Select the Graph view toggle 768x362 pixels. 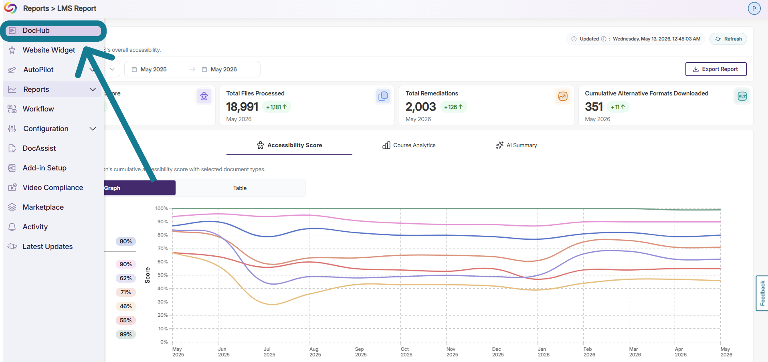[140, 188]
